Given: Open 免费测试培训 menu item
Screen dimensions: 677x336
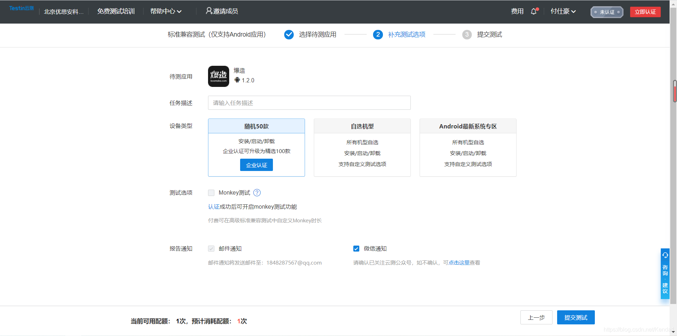Looking at the screenshot, I should 116,11.
